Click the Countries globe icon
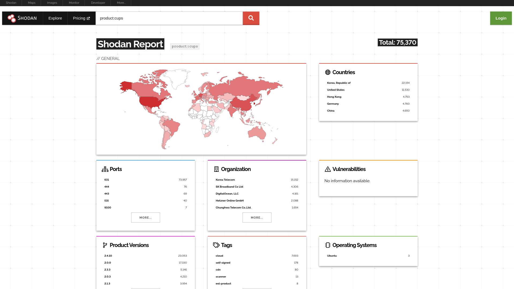Screen dimensions: 514x289 click(x=328, y=72)
